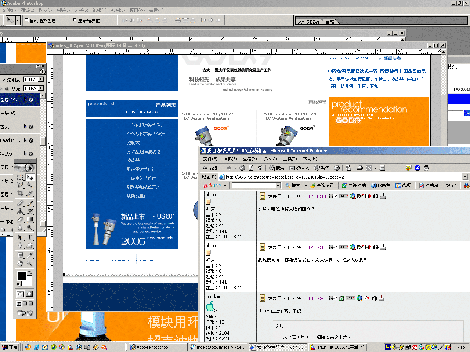The width and height of the screenshot is (470, 352).
Task: Open the 收藏 menu in Internet Explorer
Action: coord(270,159)
